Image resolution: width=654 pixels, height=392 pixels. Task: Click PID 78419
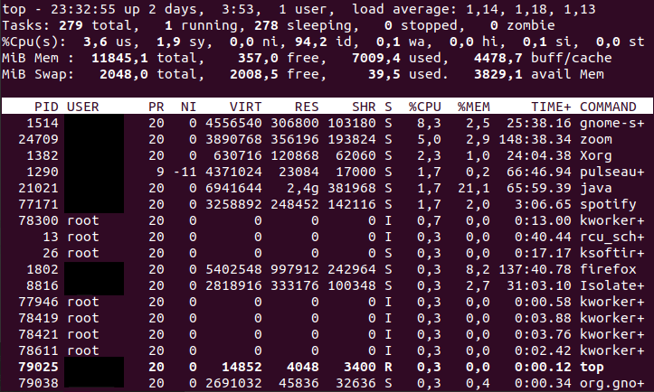38,318
